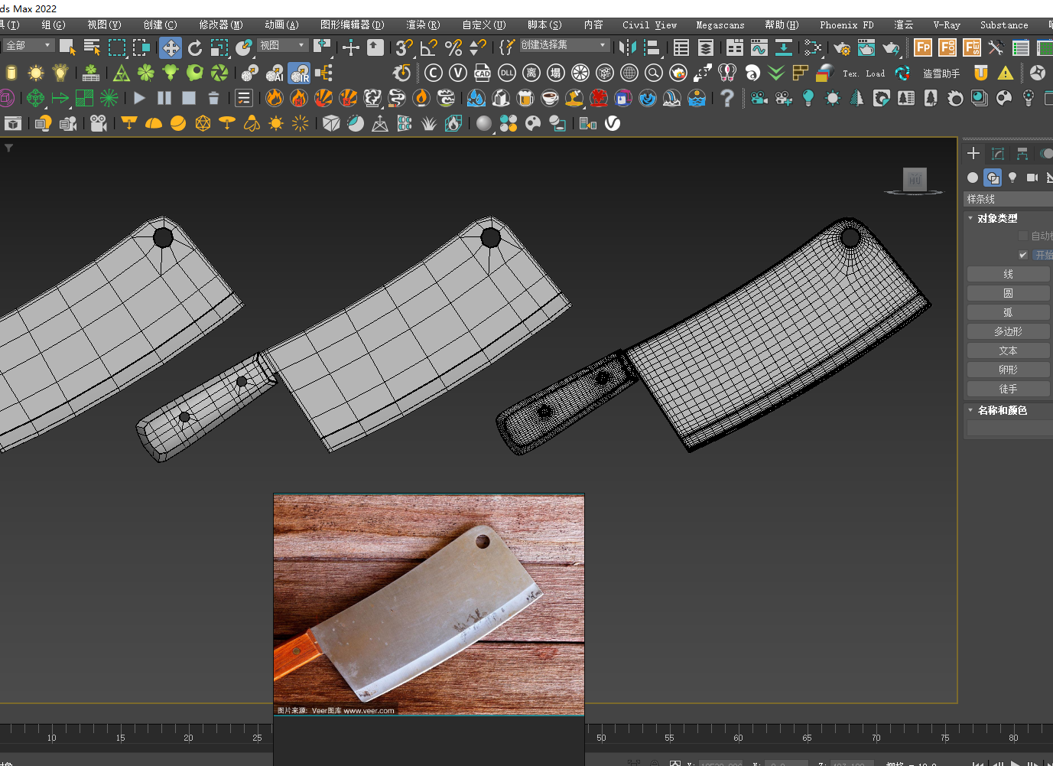
Task: Click the Lights category icon
Action: tap(1012, 178)
